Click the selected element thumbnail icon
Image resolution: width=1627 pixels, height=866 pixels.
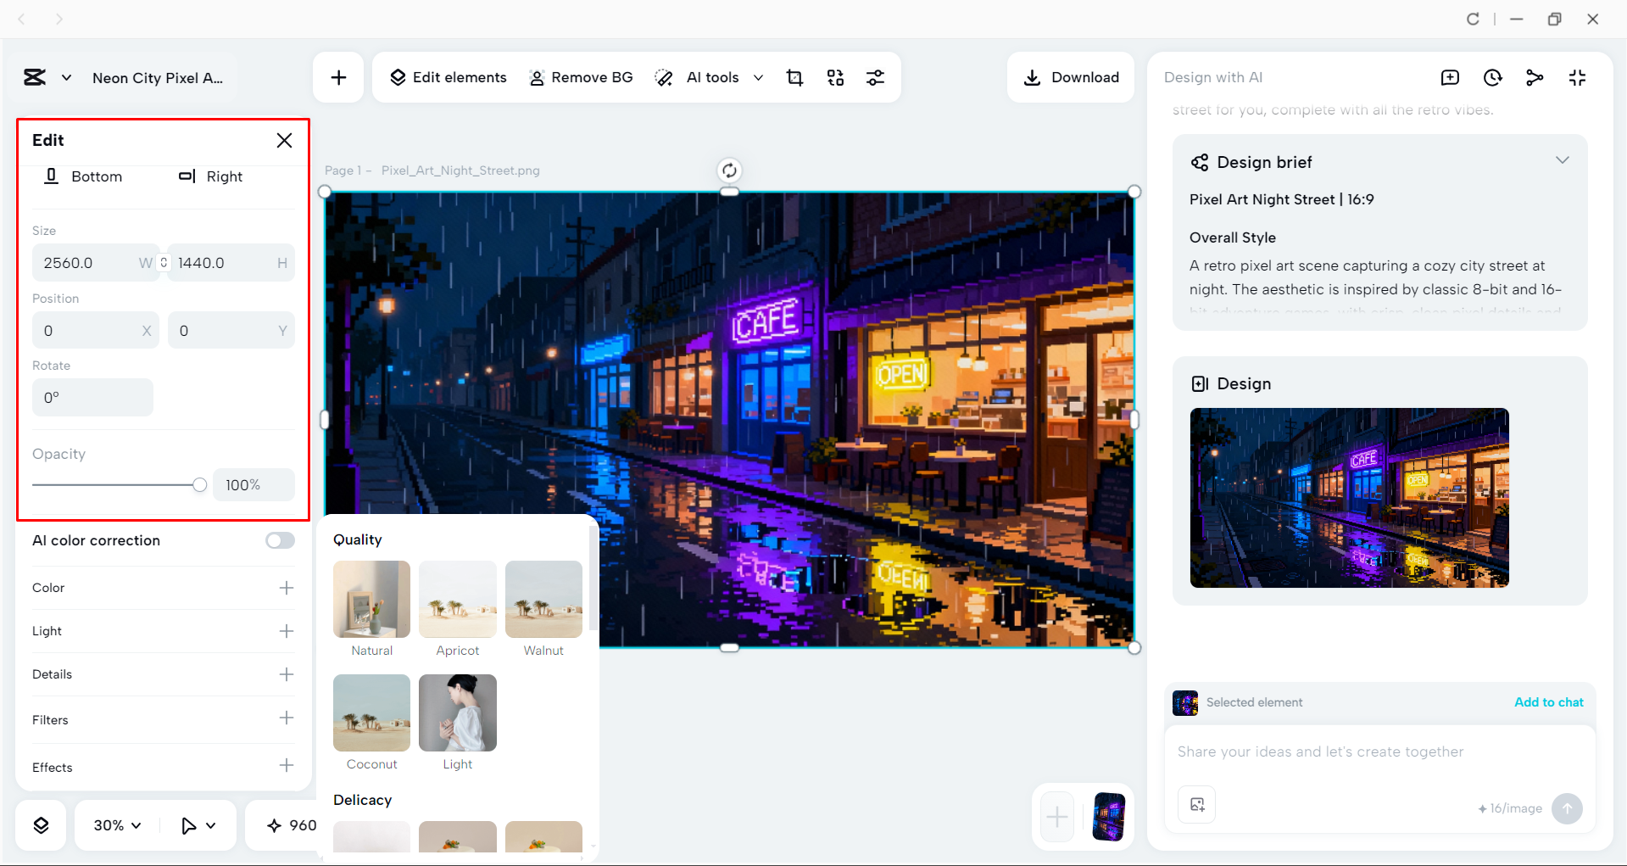point(1185,702)
